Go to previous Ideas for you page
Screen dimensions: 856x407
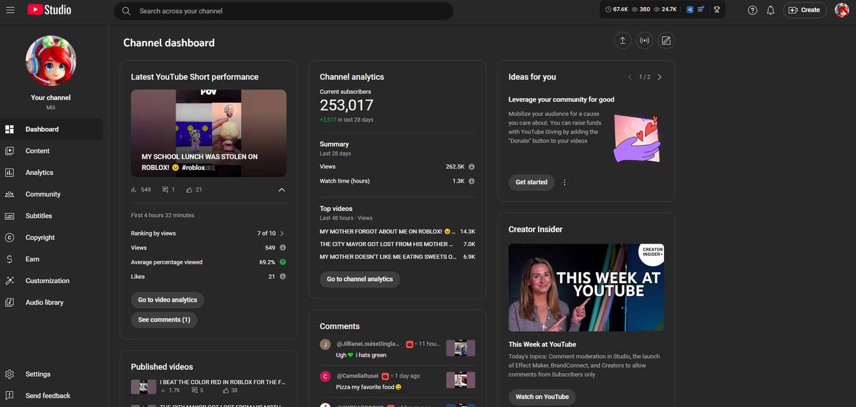tap(630, 77)
